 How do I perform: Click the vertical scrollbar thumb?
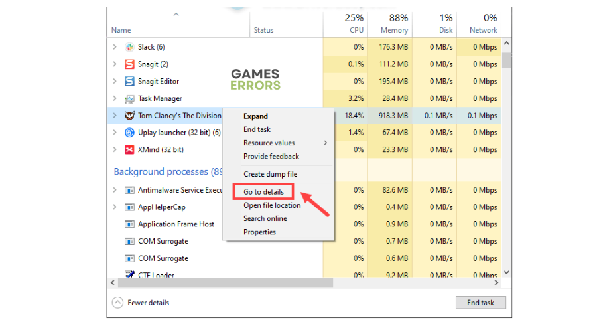tap(506, 60)
